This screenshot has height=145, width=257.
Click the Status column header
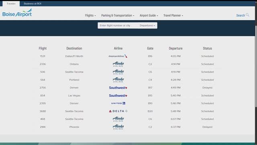tap(207, 48)
